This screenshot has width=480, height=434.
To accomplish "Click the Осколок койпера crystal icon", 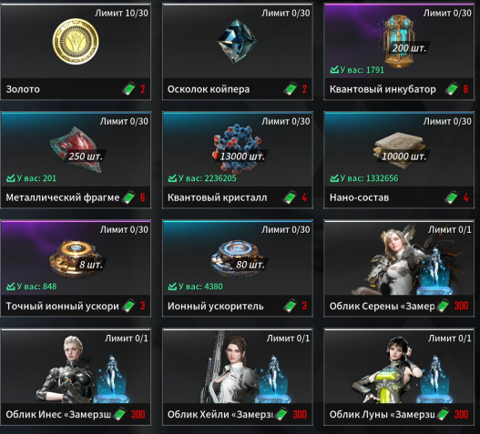I will point(237,41).
